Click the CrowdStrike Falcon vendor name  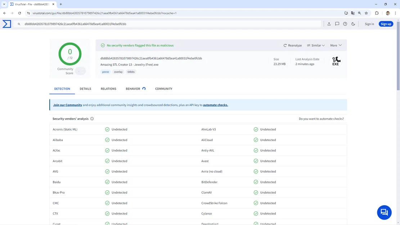click(214, 203)
